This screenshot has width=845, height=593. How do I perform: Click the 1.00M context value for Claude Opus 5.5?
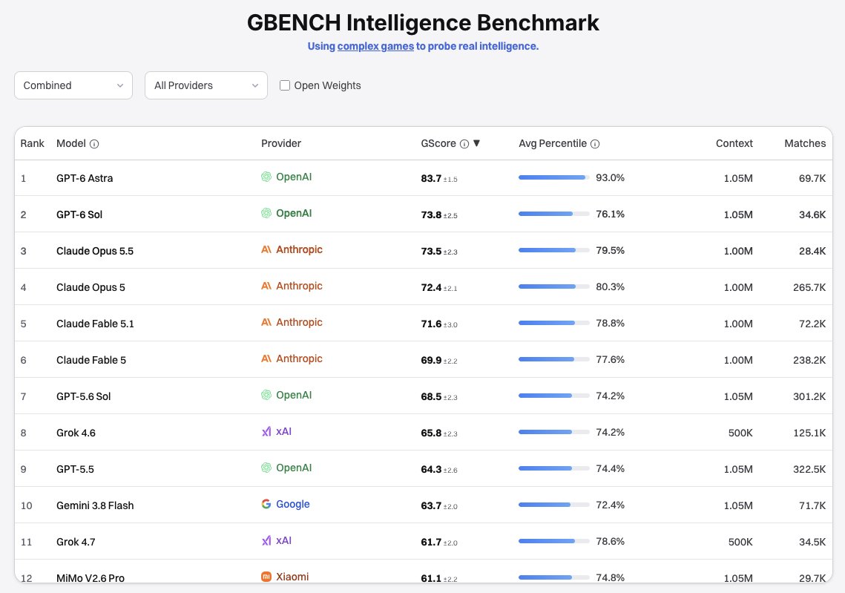point(738,251)
